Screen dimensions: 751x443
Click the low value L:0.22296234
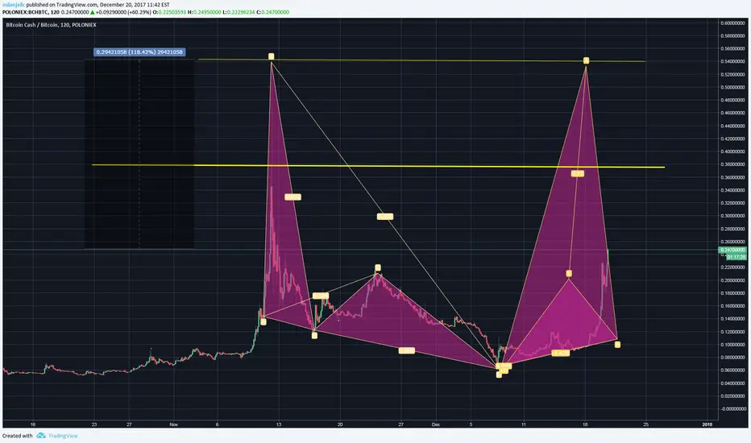pos(239,12)
